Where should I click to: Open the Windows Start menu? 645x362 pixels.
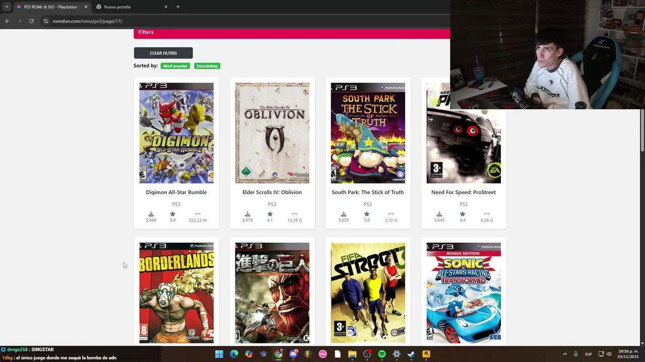219,354
